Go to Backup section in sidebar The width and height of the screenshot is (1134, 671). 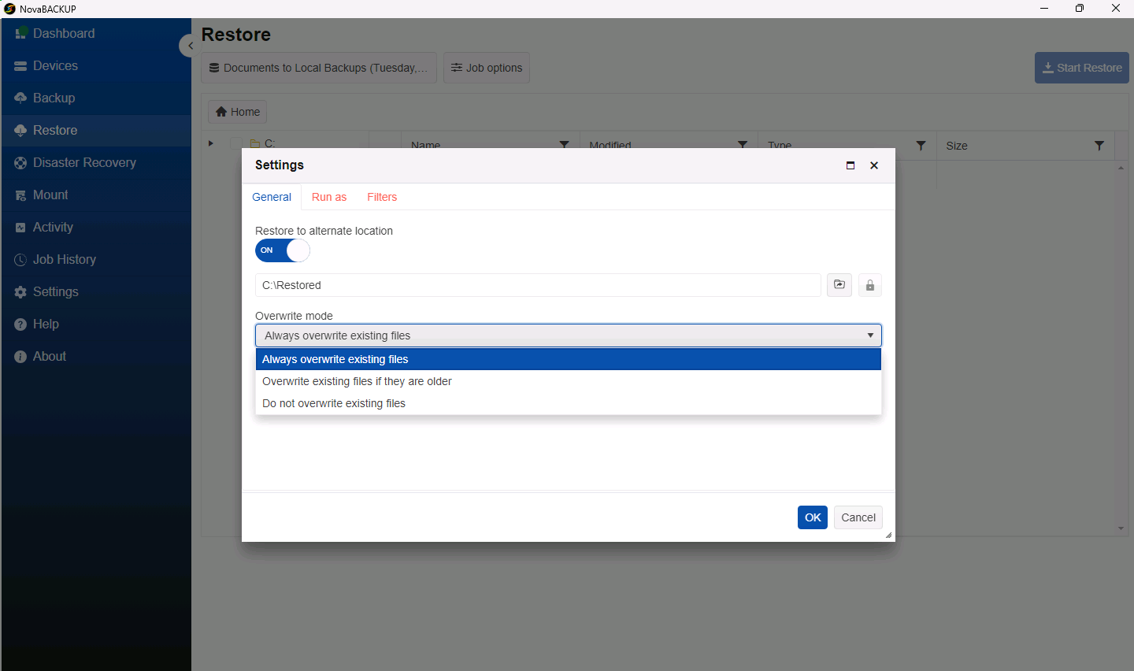95,98
